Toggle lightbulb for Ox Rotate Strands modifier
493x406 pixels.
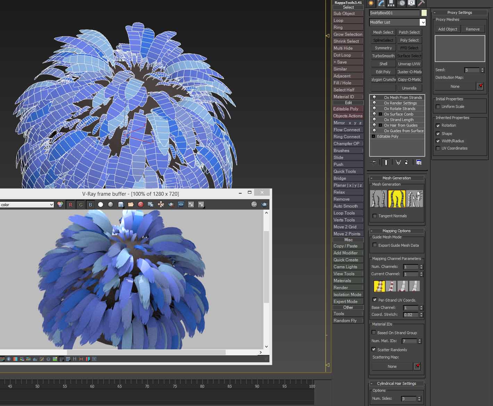click(x=374, y=109)
